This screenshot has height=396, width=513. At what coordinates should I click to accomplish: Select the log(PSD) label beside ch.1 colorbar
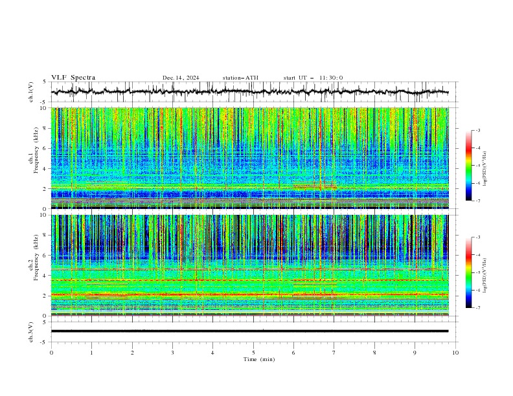pos(485,169)
